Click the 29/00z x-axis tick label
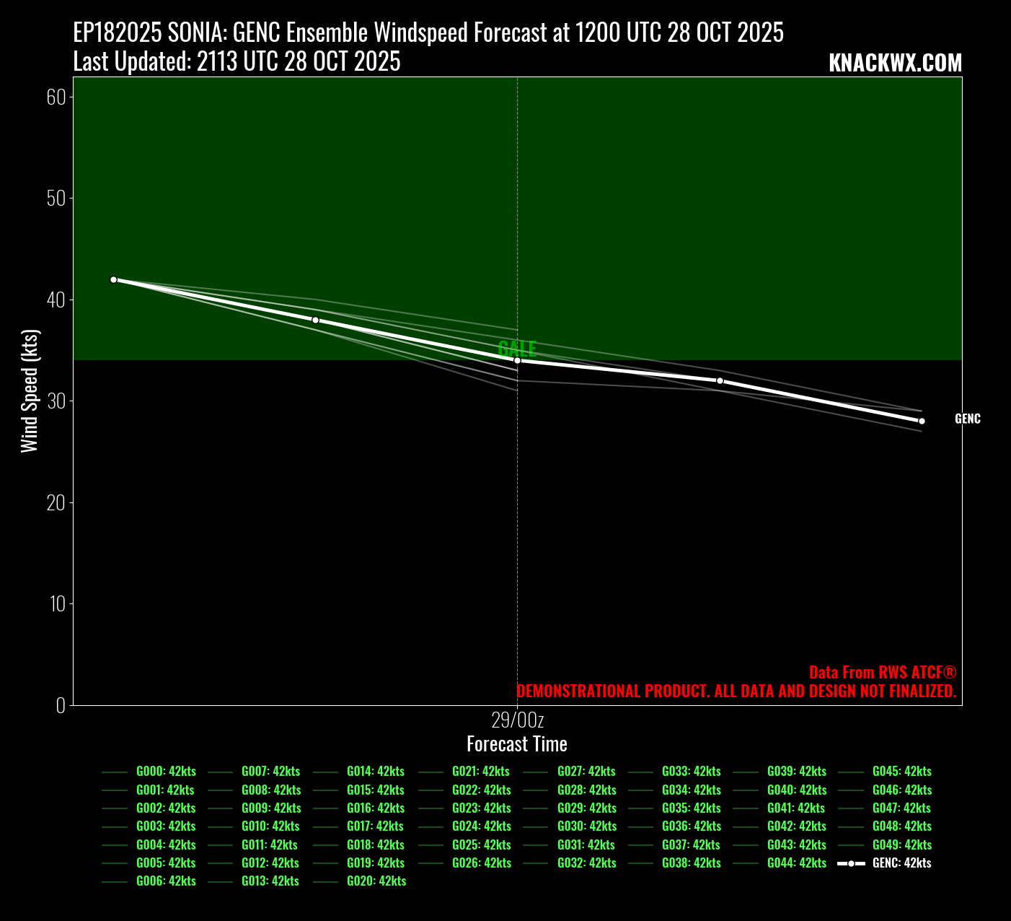Viewport: 1011px width, 921px height. [x=517, y=720]
